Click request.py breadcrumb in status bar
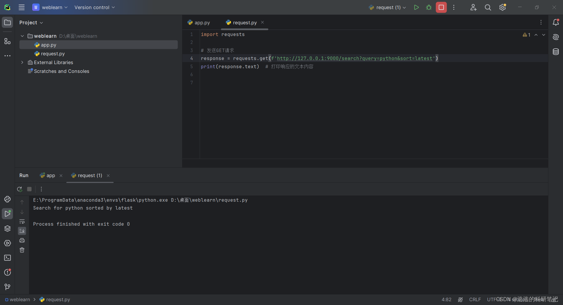Image resolution: width=563 pixels, height=305 pixels. click(55, 299)
